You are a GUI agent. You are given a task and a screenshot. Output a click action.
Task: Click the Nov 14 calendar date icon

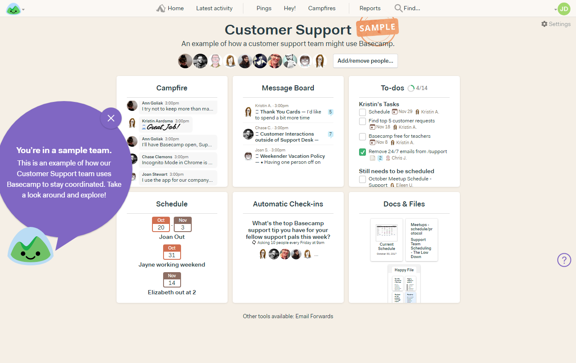172,280
